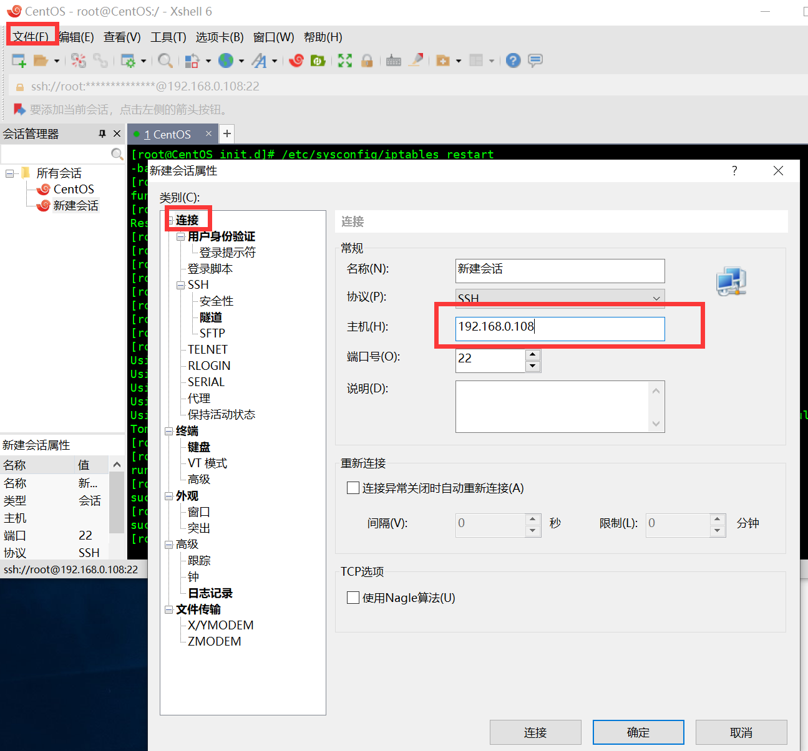Open Help question mark icon
The width and height of the screenshot is (808, 751).
(x=514, y=61)
